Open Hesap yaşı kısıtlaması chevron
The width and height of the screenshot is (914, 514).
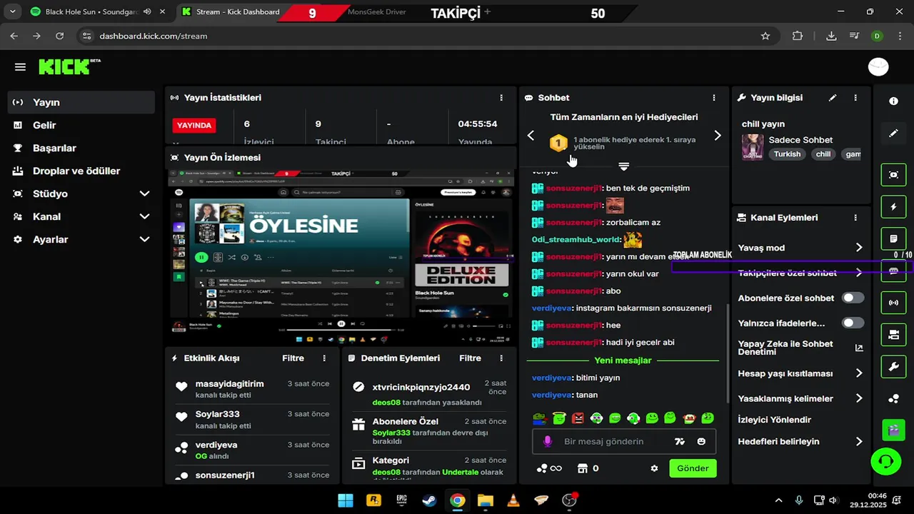(859, 373)
